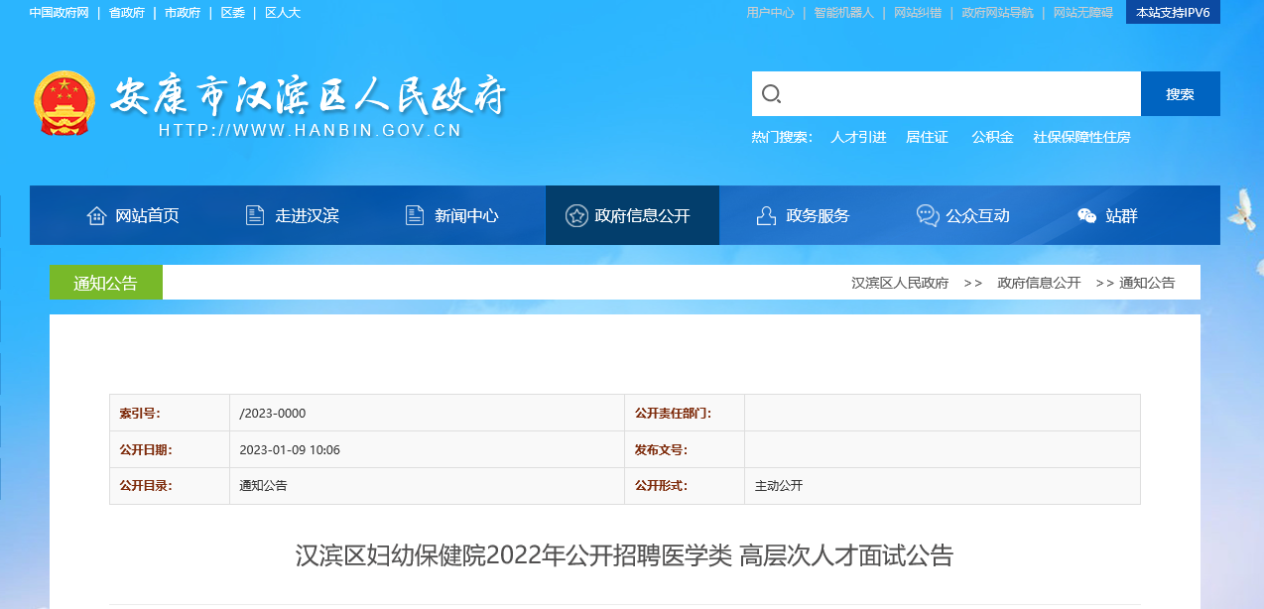The height and width of the screenshot is (609, 1264).
Task: Open the 公众互动 navigation menu
Action: pyautogui.click(x=977, y=215)
